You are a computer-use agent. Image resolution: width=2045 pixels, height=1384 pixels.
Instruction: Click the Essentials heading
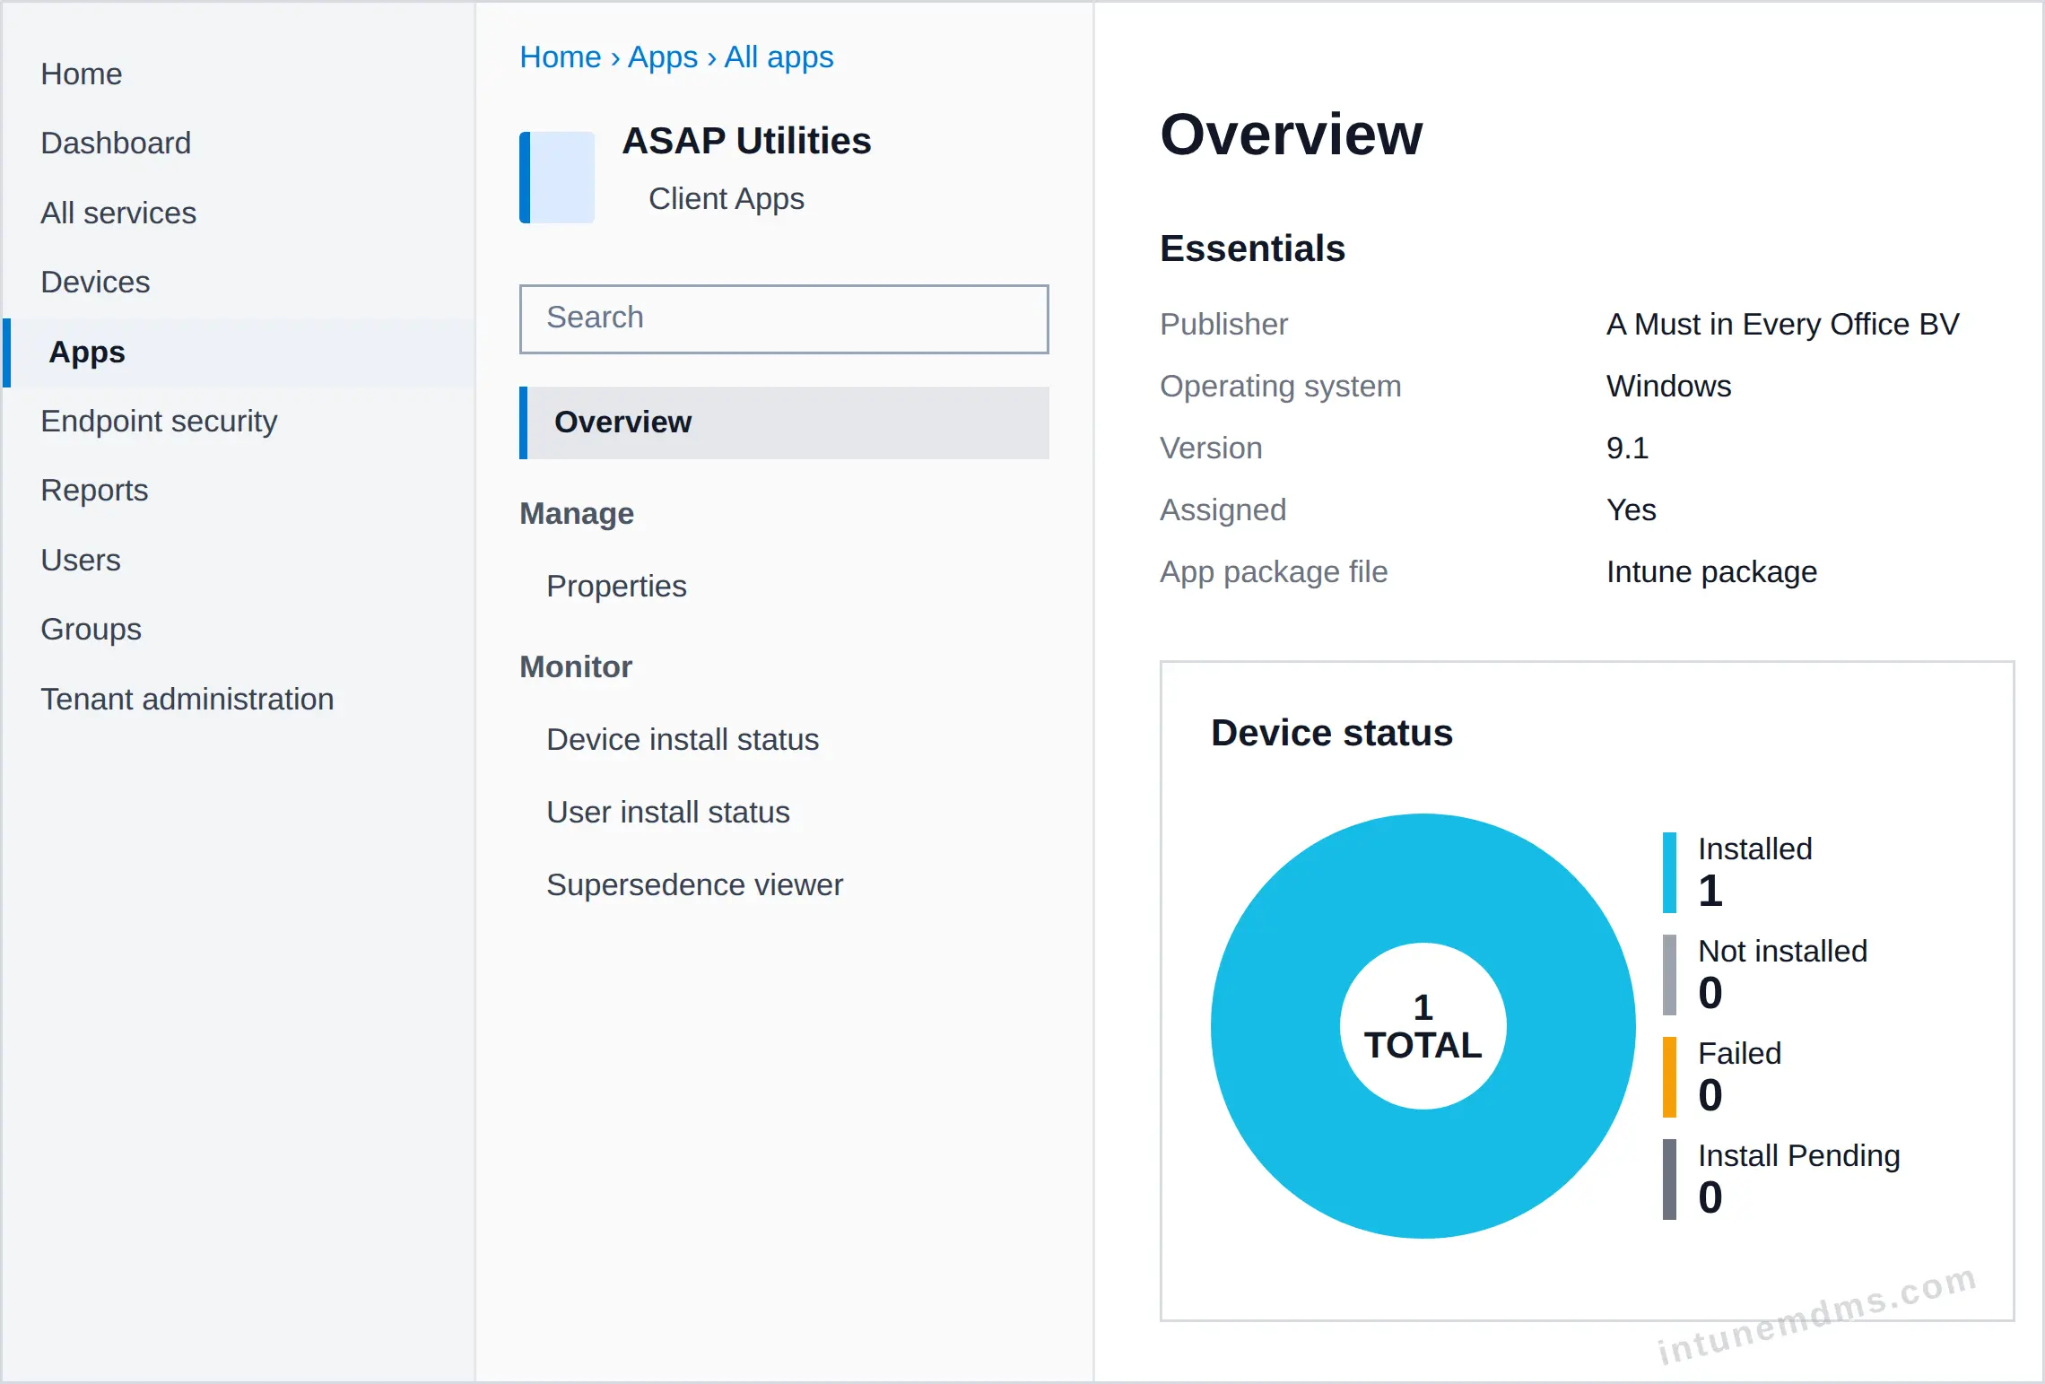click(x=1252, y=248)
